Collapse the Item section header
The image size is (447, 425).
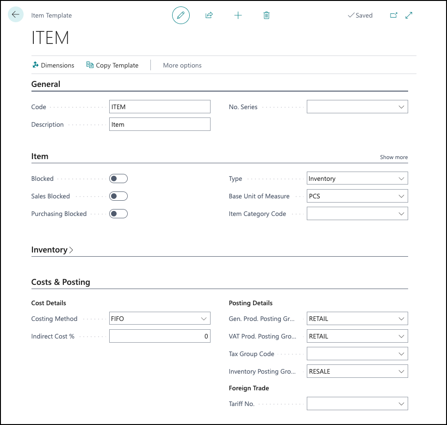[40, 156]
